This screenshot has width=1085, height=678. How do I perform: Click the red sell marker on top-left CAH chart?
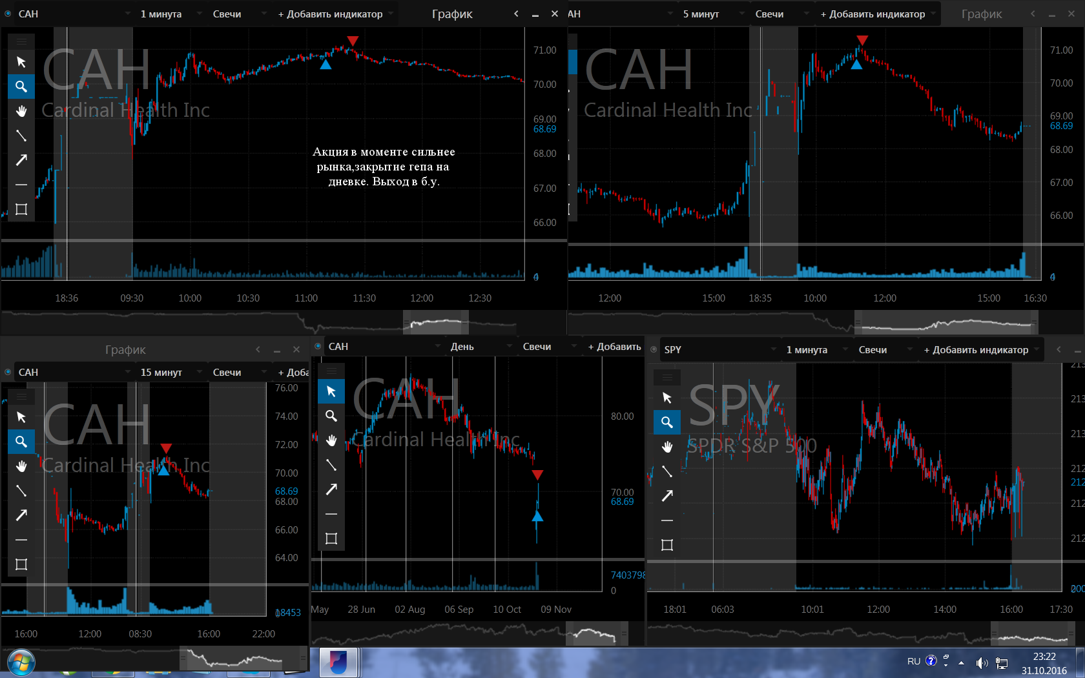[352, 41]
